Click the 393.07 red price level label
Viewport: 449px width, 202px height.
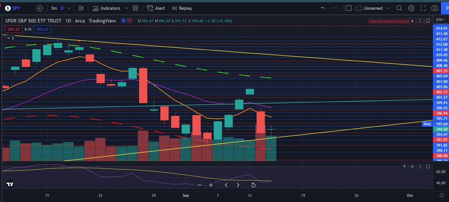coord(441,140)
